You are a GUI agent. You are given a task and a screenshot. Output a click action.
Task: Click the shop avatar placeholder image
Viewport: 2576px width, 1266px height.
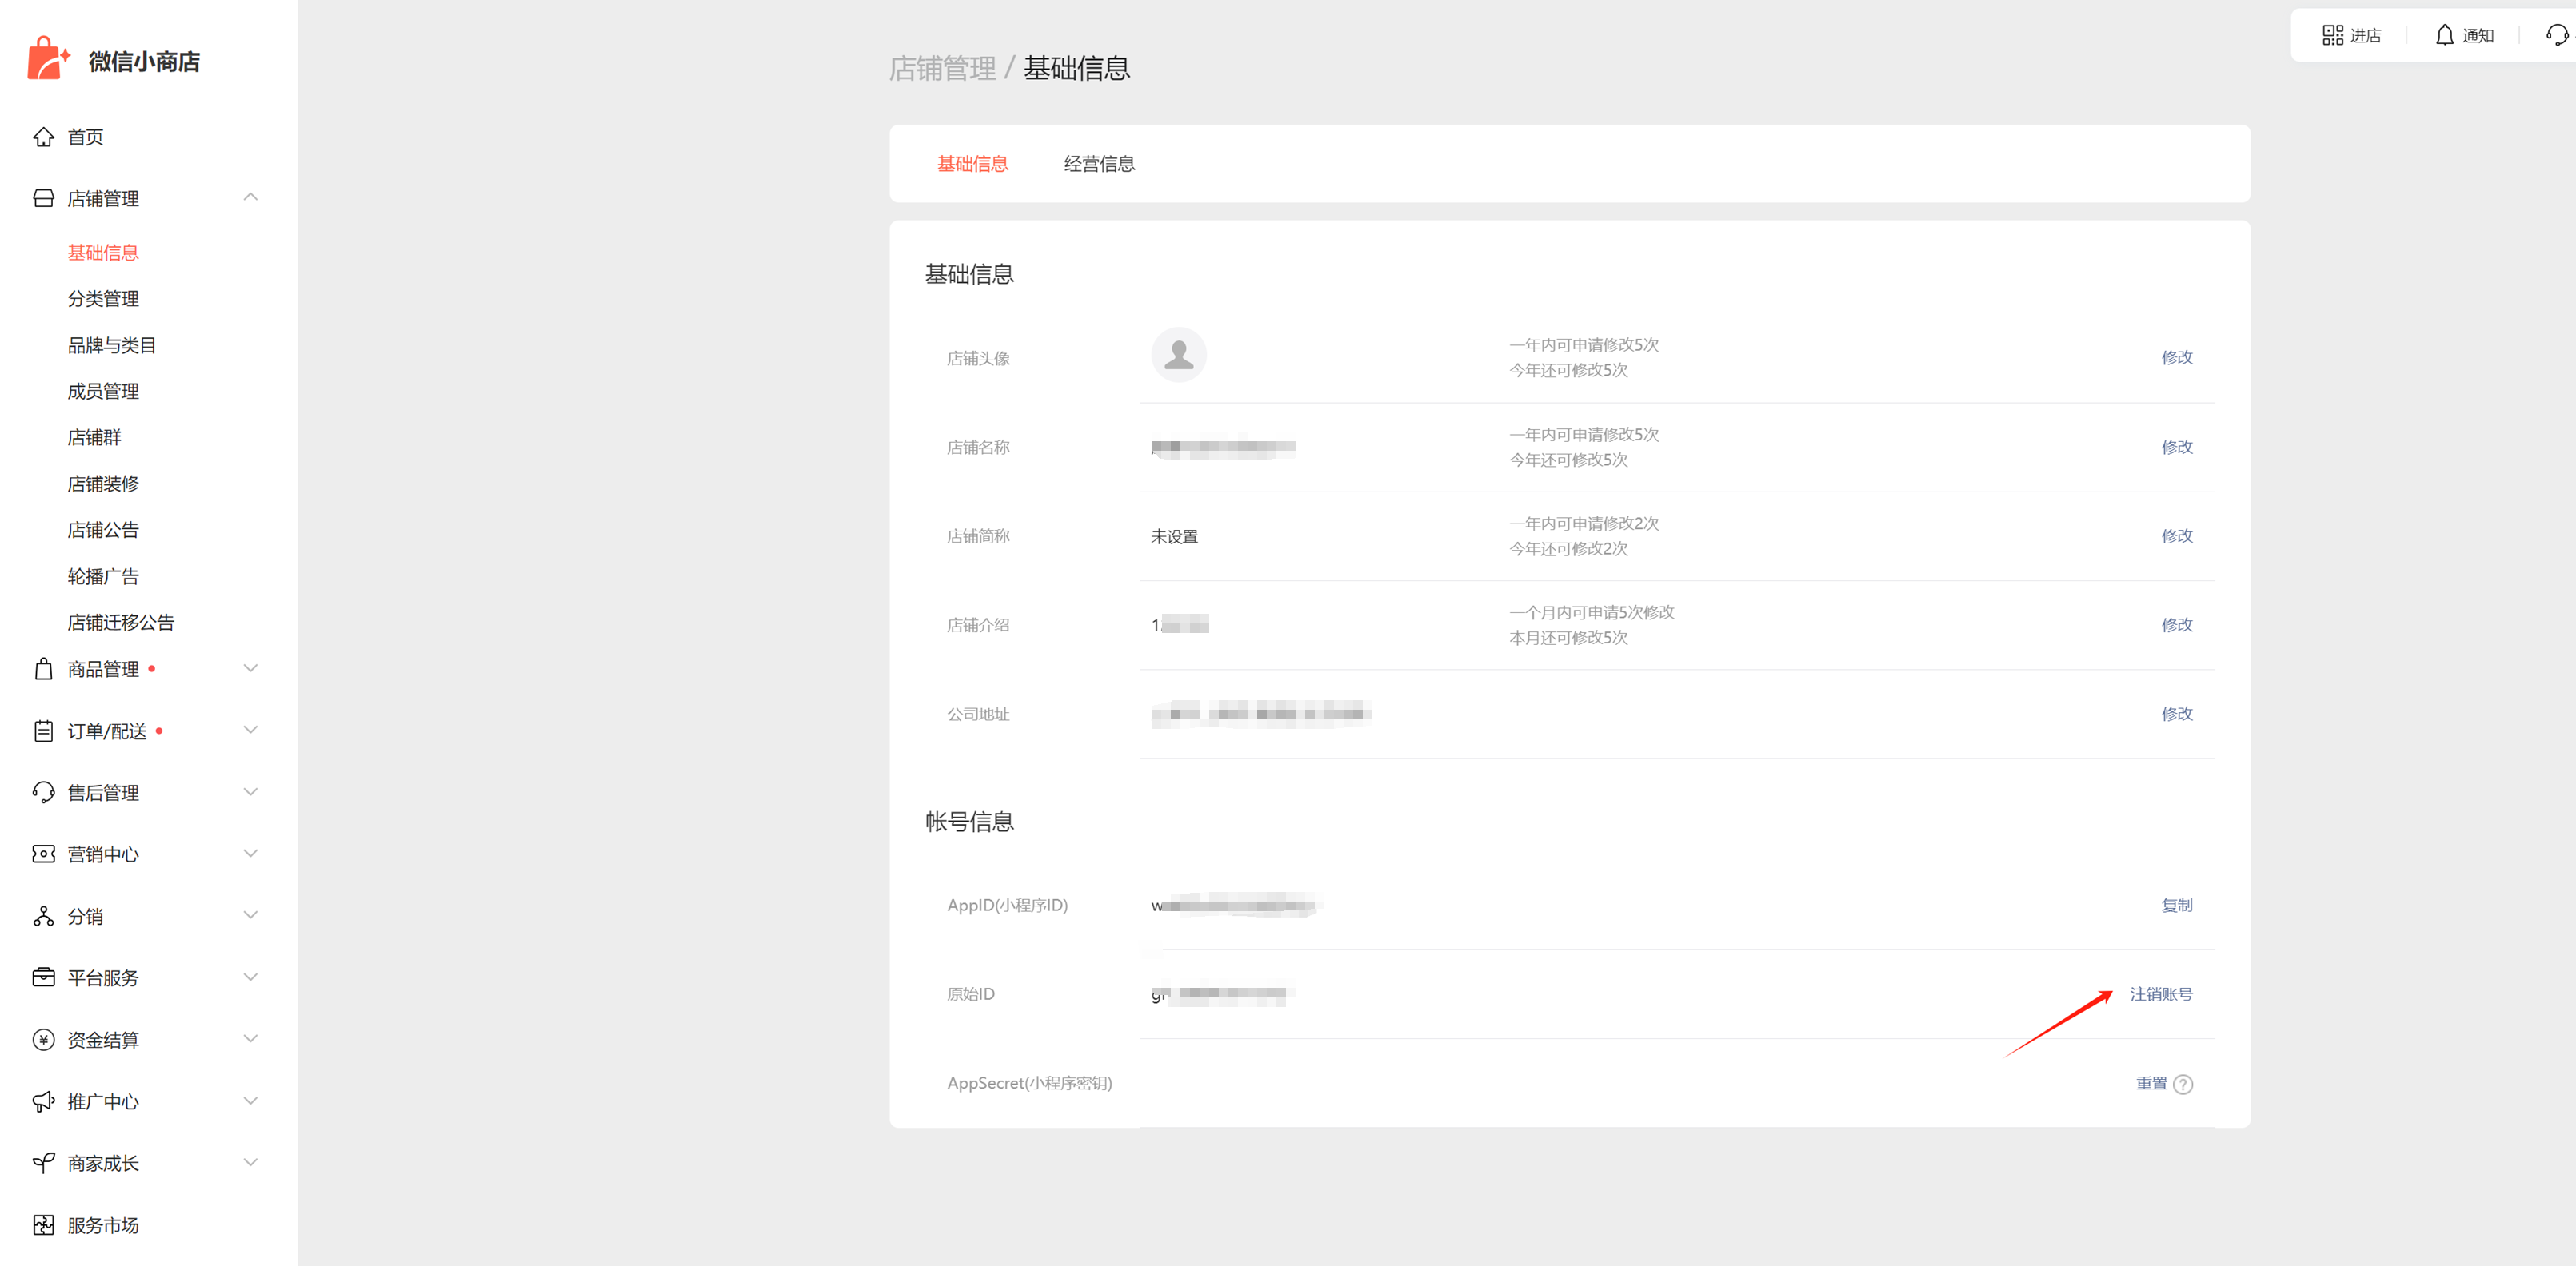1178,356
